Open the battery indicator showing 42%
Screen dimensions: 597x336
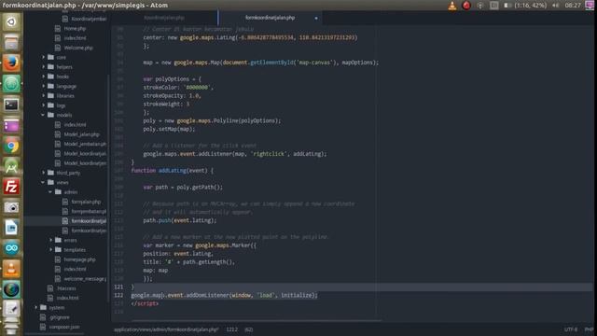[525, 6]
